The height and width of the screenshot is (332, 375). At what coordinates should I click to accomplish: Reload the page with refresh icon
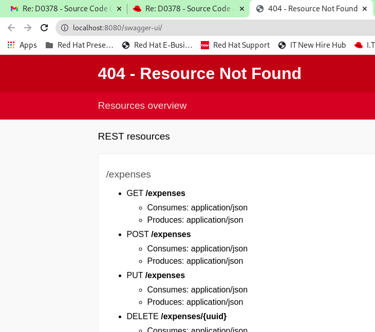[44, 28]
